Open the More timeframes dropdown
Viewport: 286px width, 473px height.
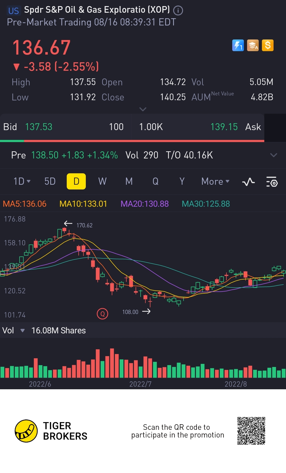(215, 182)
